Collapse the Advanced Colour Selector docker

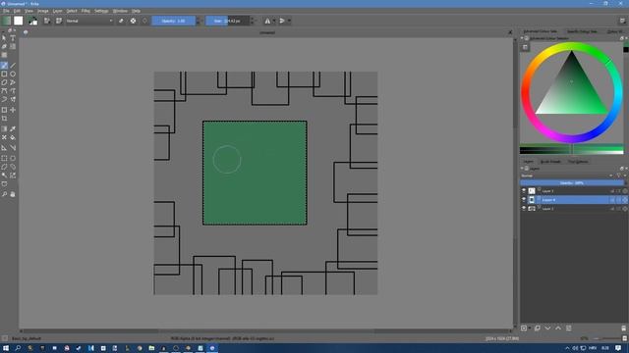coord(522,38)
